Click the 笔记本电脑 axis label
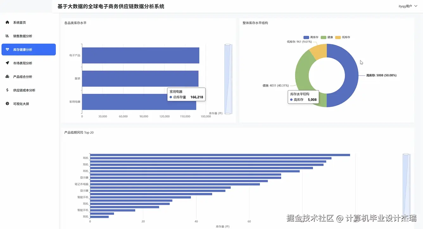 pyautogui.click(x=82, y=184)
